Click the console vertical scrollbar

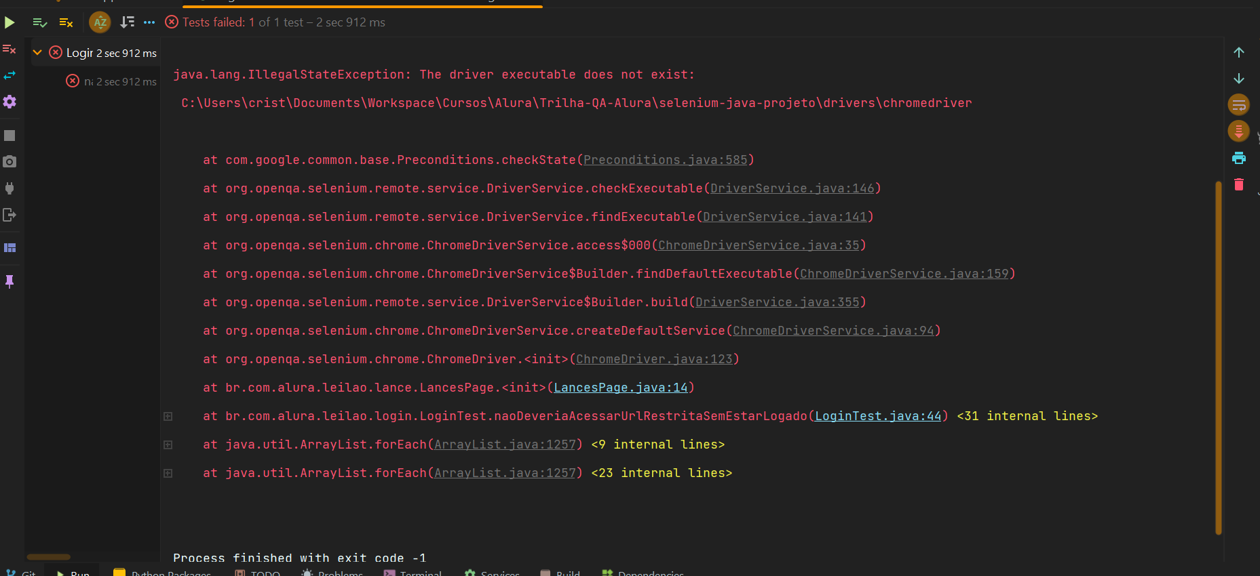click(1219, 357)
